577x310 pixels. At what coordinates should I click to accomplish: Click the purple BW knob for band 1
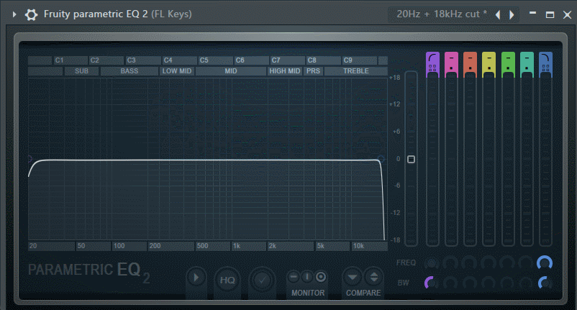coord(431,283)
